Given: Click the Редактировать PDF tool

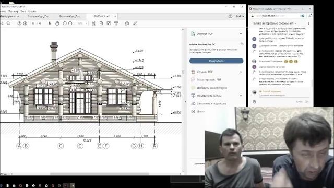Looking at the screenshot, I should click(209, 80).
